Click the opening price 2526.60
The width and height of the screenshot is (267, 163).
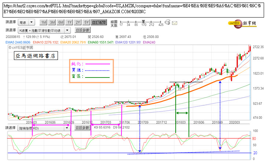[96, 37]
